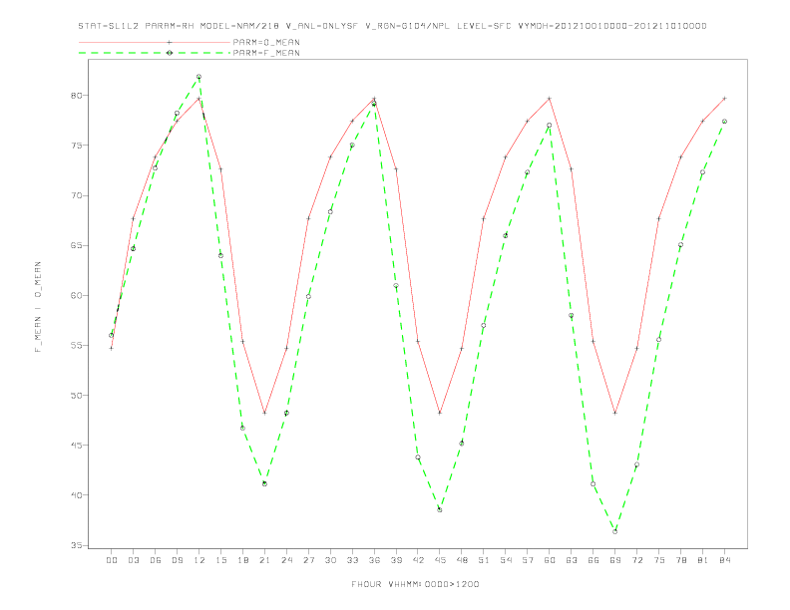Select F_MEAN circle marker at hour 69 minimum
The width and height of the screenshot is (790, 610).
615,531
